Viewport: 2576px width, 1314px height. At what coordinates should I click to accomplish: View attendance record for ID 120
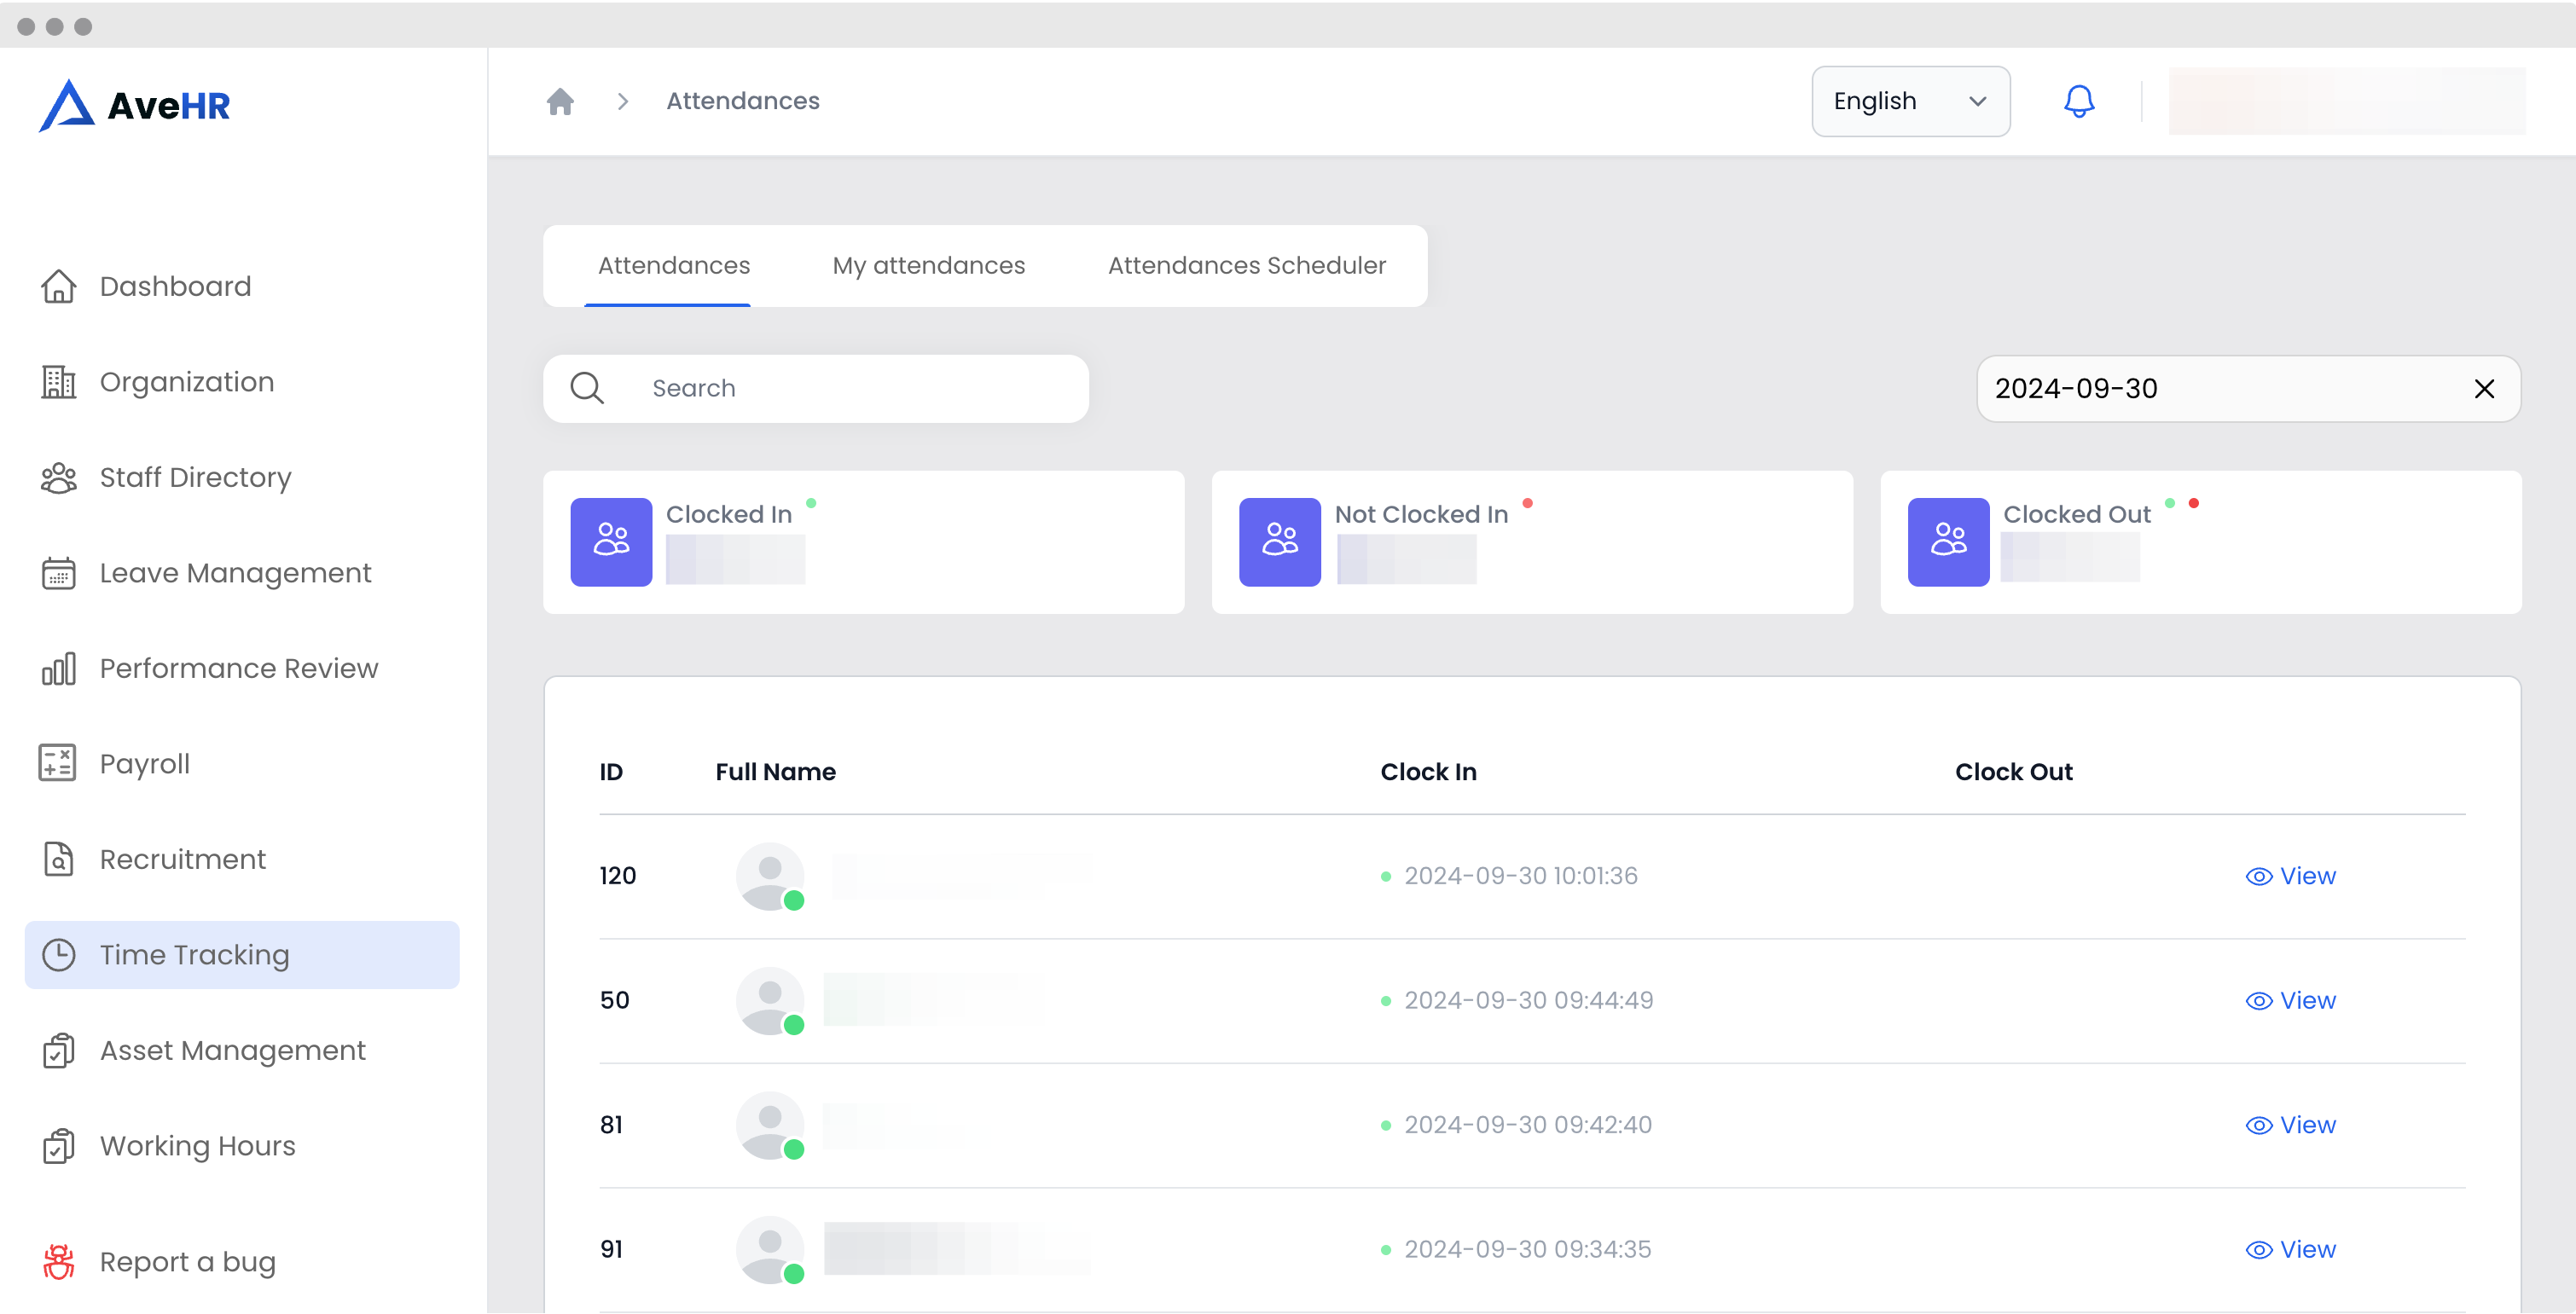tap(2290, 876)
